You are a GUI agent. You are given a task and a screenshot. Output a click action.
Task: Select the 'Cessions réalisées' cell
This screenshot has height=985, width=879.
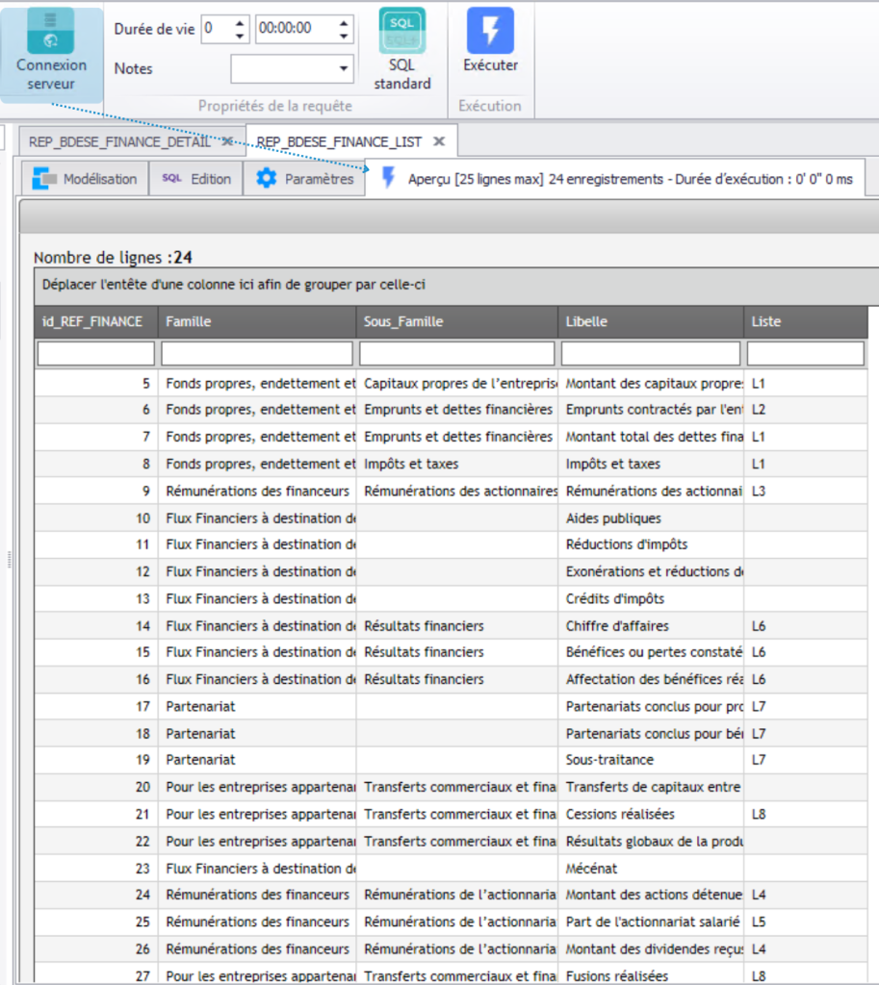coord(651,815)
